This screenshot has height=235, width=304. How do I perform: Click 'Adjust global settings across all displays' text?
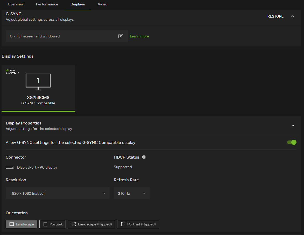(40, 20)
